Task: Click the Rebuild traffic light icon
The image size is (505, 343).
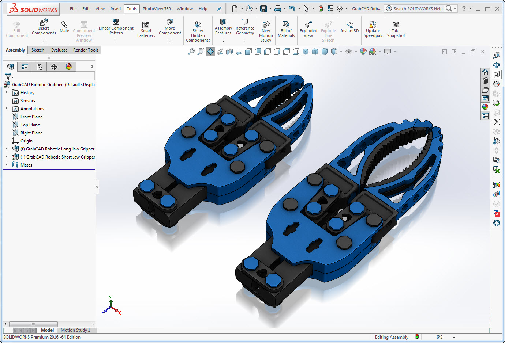Action: tap(321, 9)
